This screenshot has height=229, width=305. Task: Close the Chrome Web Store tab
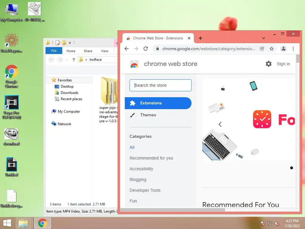coord(189,38)
